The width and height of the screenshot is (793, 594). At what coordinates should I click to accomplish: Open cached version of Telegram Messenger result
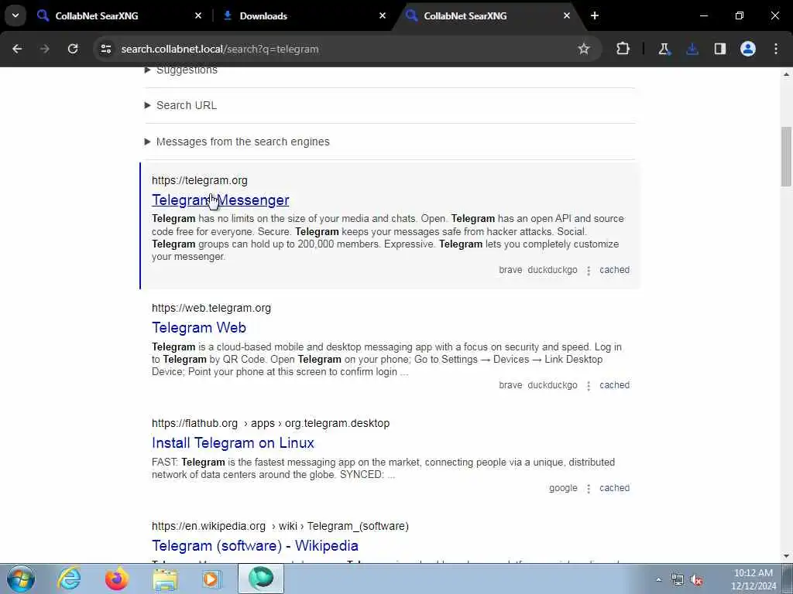tap(614, 270)
